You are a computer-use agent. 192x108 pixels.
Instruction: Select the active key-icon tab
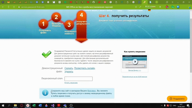tap(145, 2)
